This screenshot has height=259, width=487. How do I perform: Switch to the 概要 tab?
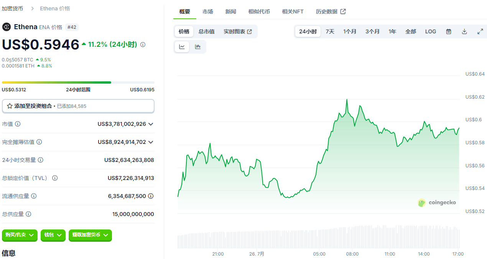coord(185,12)
